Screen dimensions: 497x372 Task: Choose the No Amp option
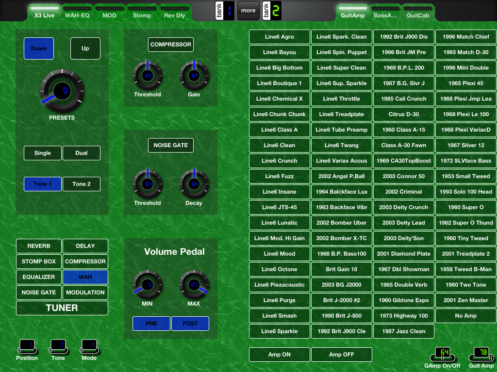(465, 316)
